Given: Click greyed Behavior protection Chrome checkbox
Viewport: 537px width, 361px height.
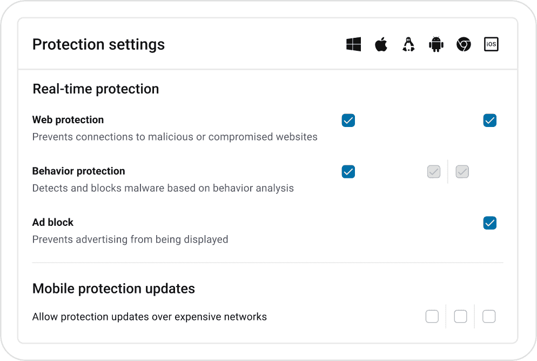Looking at the screenshot, I should click(462, 172).
